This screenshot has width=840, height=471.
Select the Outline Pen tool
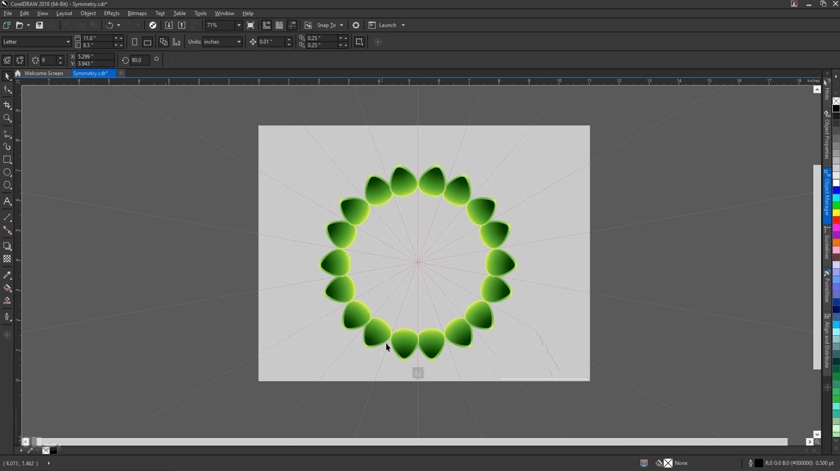7,317
